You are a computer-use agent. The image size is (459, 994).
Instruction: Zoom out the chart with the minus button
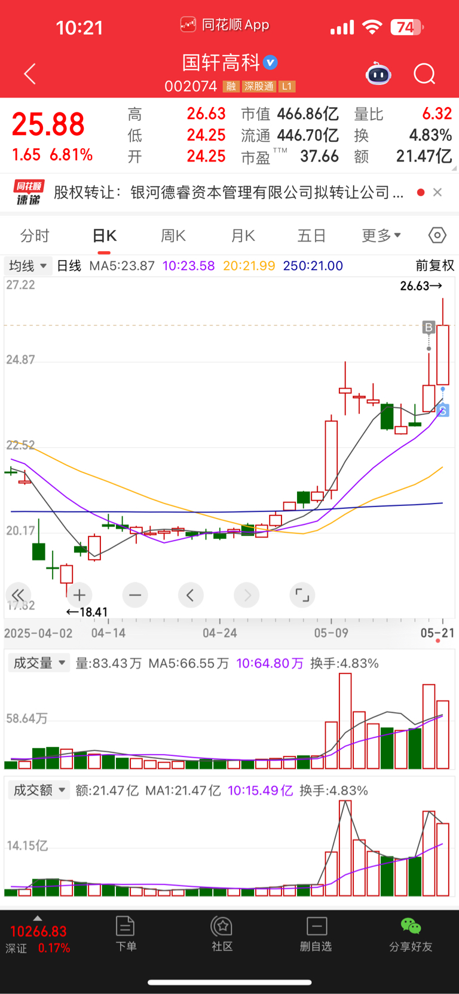(x=135, y=595)
